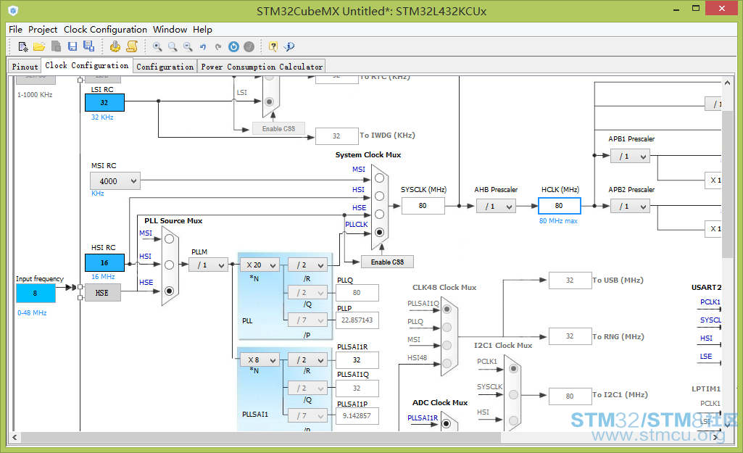Open APB2 Prescaler dropdown
Screen dimensions: 743x453
pos(630,206)
